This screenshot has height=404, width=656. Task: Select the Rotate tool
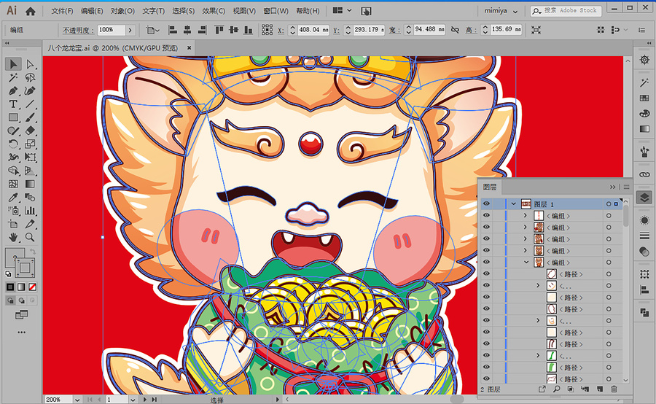click(13, 144)
